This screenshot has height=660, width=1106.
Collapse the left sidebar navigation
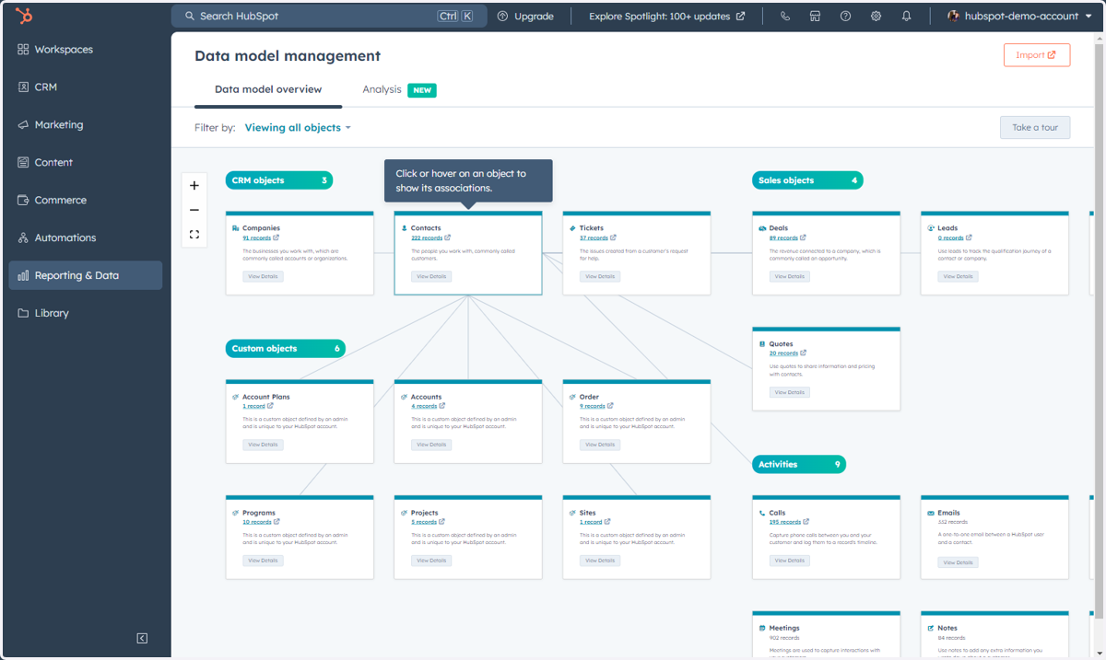click(x=142, y=638)
